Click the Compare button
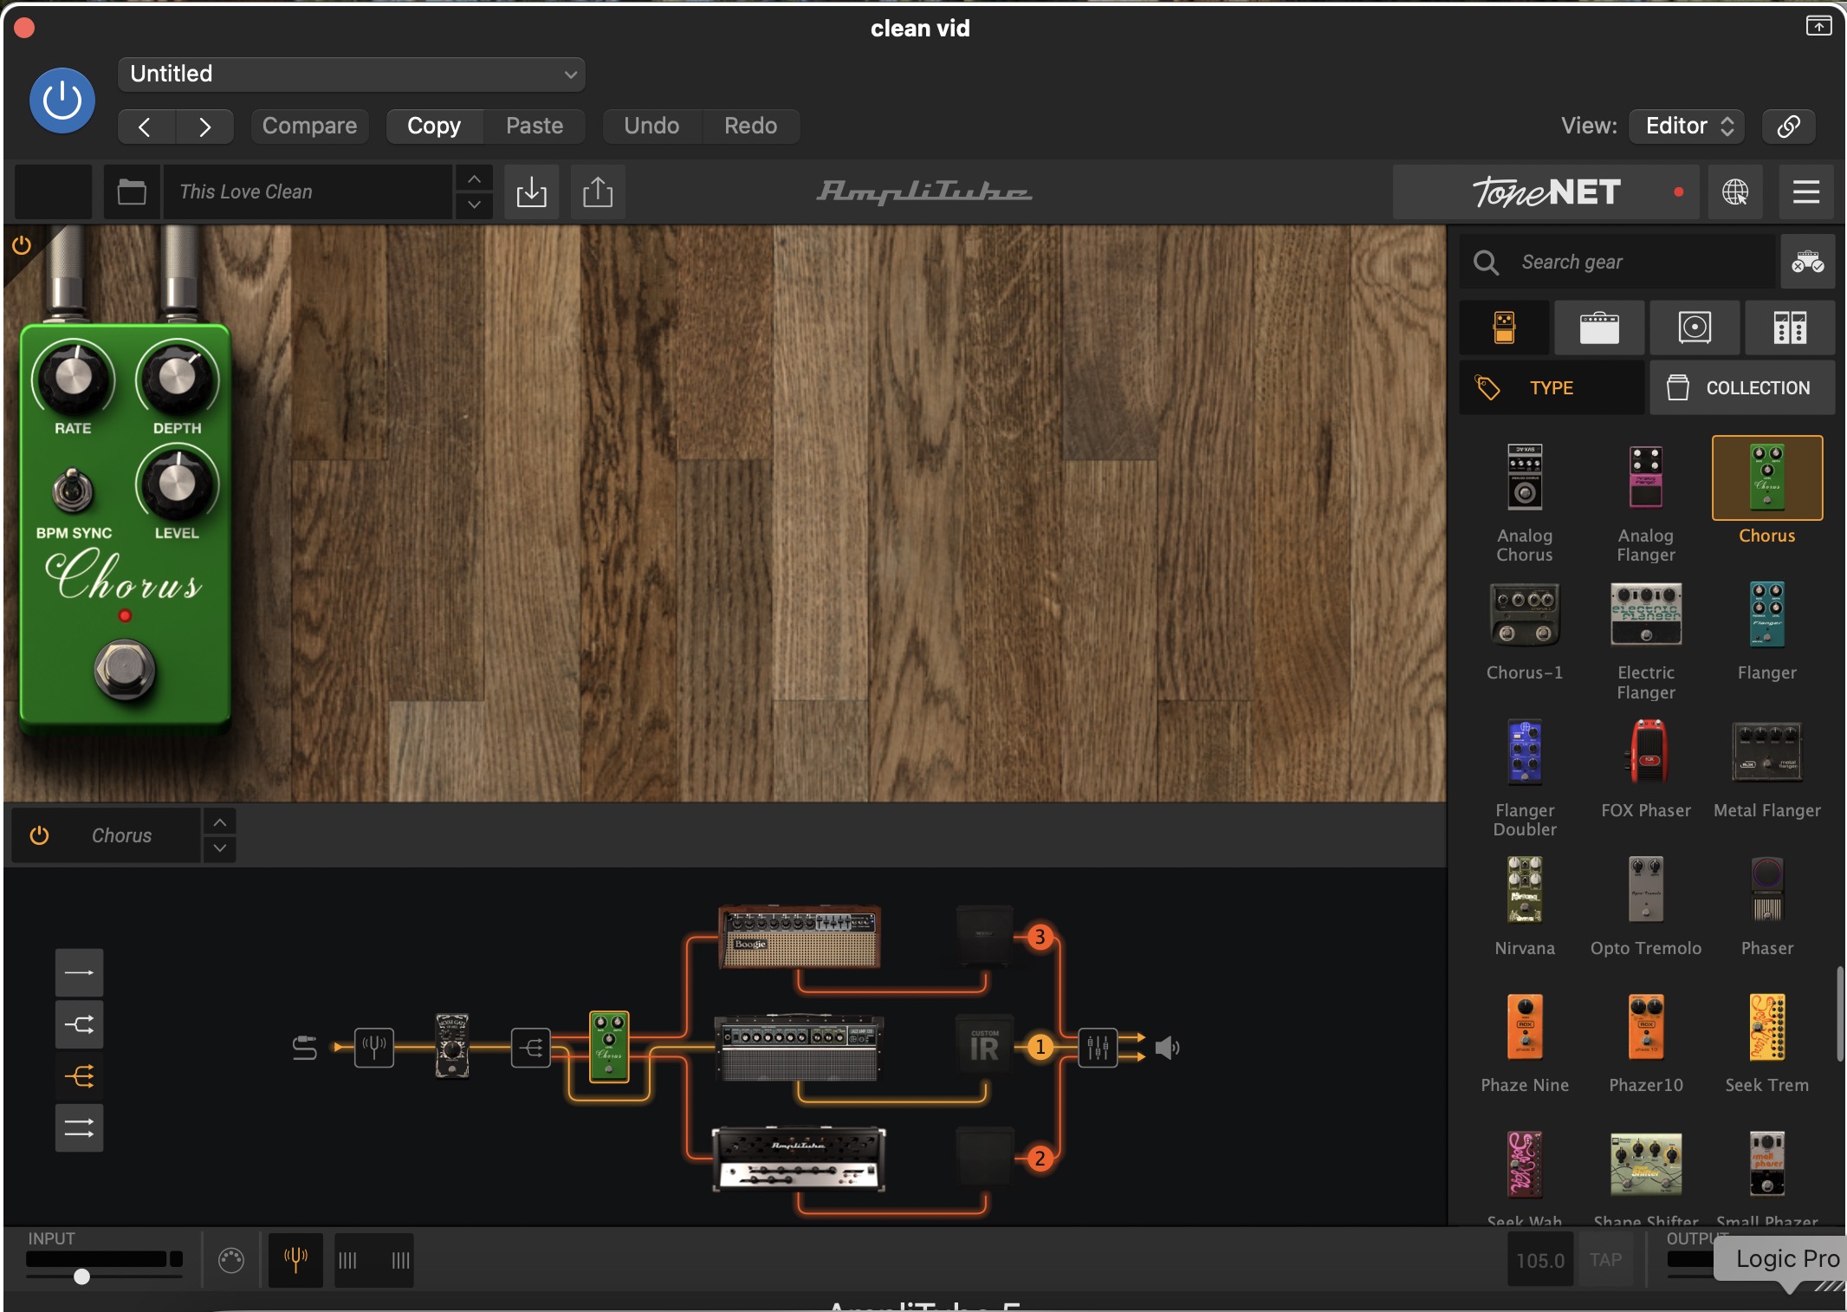Screen dimensions: 1847x1312 [309, 127]
